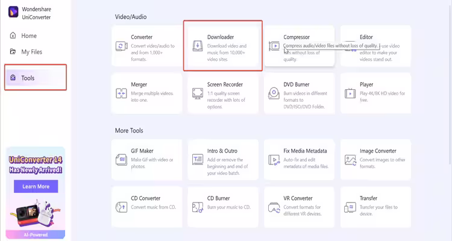Launch Downloader by its title

click(x=221, y=37)
